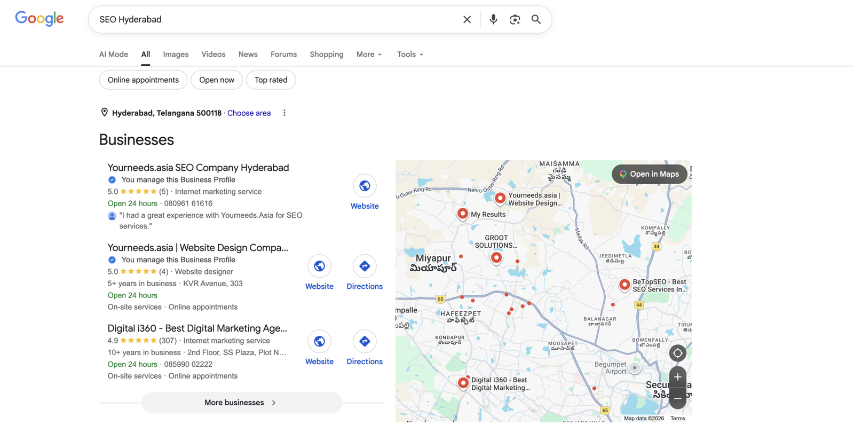Click '4.9 (307)' rating for Digital i360
854x440 pixels.
pyautogui.click(x=142, y=341)
